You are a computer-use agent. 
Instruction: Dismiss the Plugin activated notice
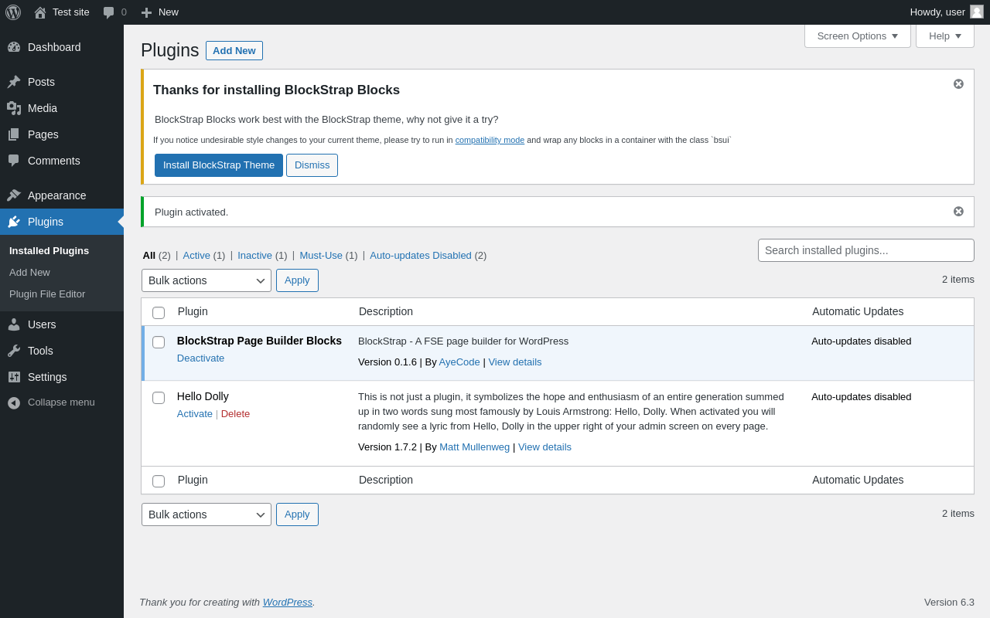tap(958, 212)
